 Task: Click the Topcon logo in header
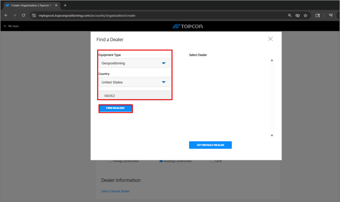tap(188, 26)
